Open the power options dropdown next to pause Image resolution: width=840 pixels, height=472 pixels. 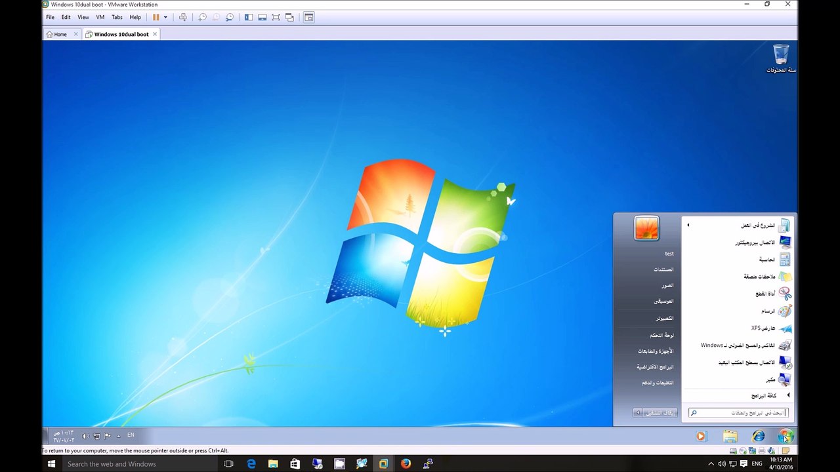[x=165, y=17]
